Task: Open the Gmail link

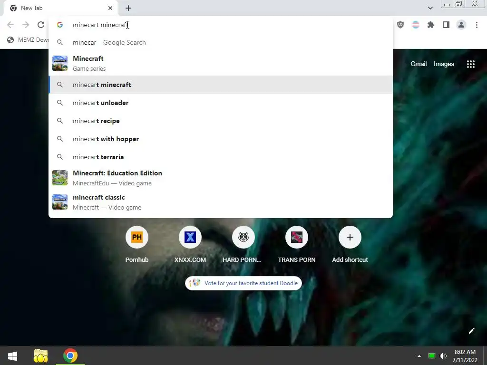Action: 419,64
